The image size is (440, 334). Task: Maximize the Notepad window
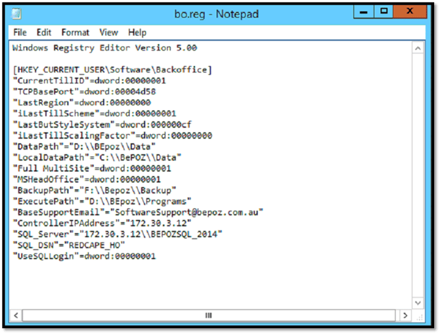[x=385, y=11]
